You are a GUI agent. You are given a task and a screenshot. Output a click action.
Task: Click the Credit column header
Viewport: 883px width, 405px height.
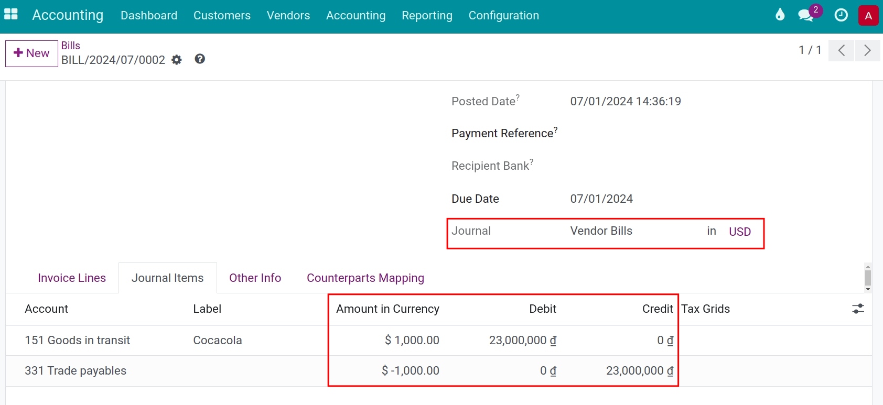pyautogui.click(x=658, y=309)
